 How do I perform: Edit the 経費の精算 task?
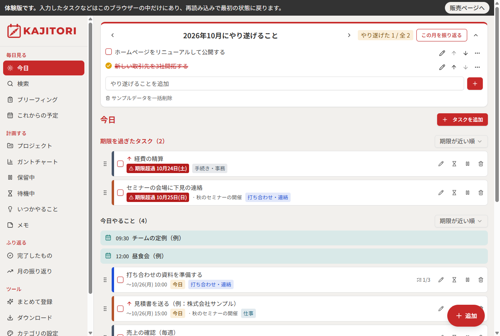[x=441, y=164]
